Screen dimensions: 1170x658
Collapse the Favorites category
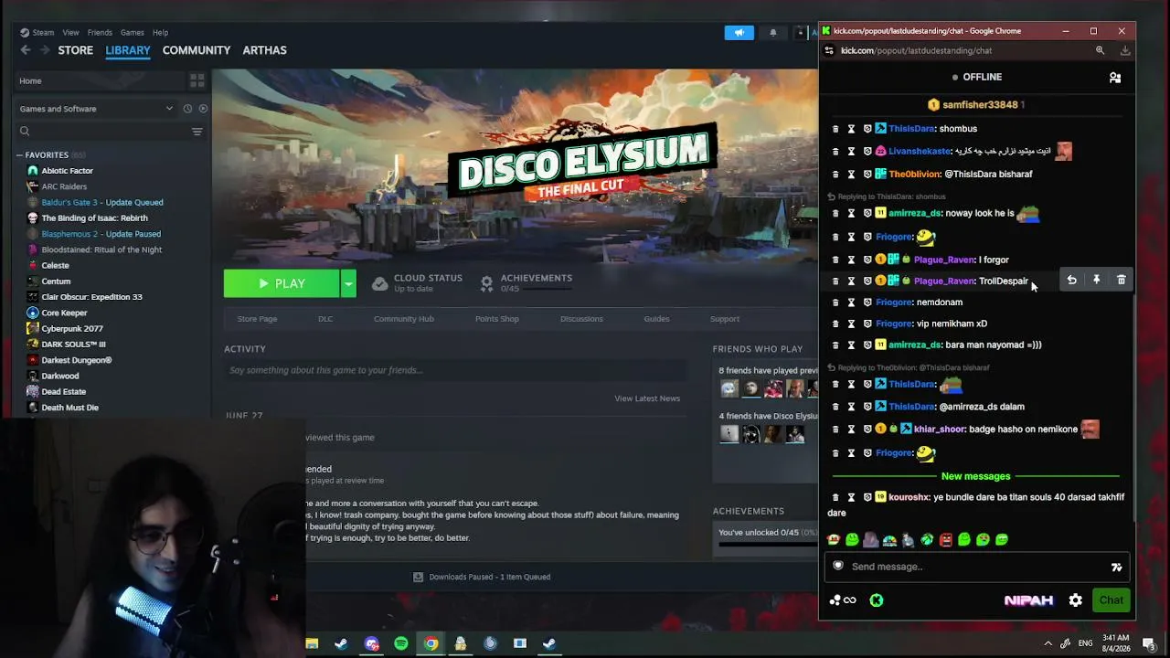[x=20, y=155]
